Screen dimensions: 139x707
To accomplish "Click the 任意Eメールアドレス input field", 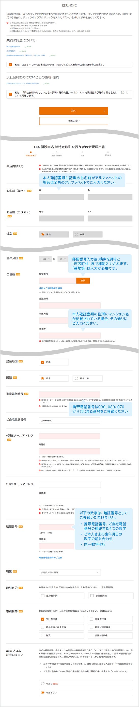I will (70, 485).
